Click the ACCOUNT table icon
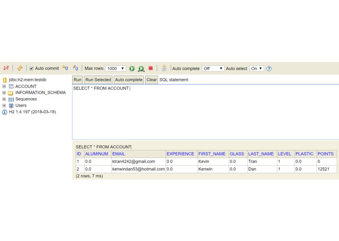 [11, 86]
